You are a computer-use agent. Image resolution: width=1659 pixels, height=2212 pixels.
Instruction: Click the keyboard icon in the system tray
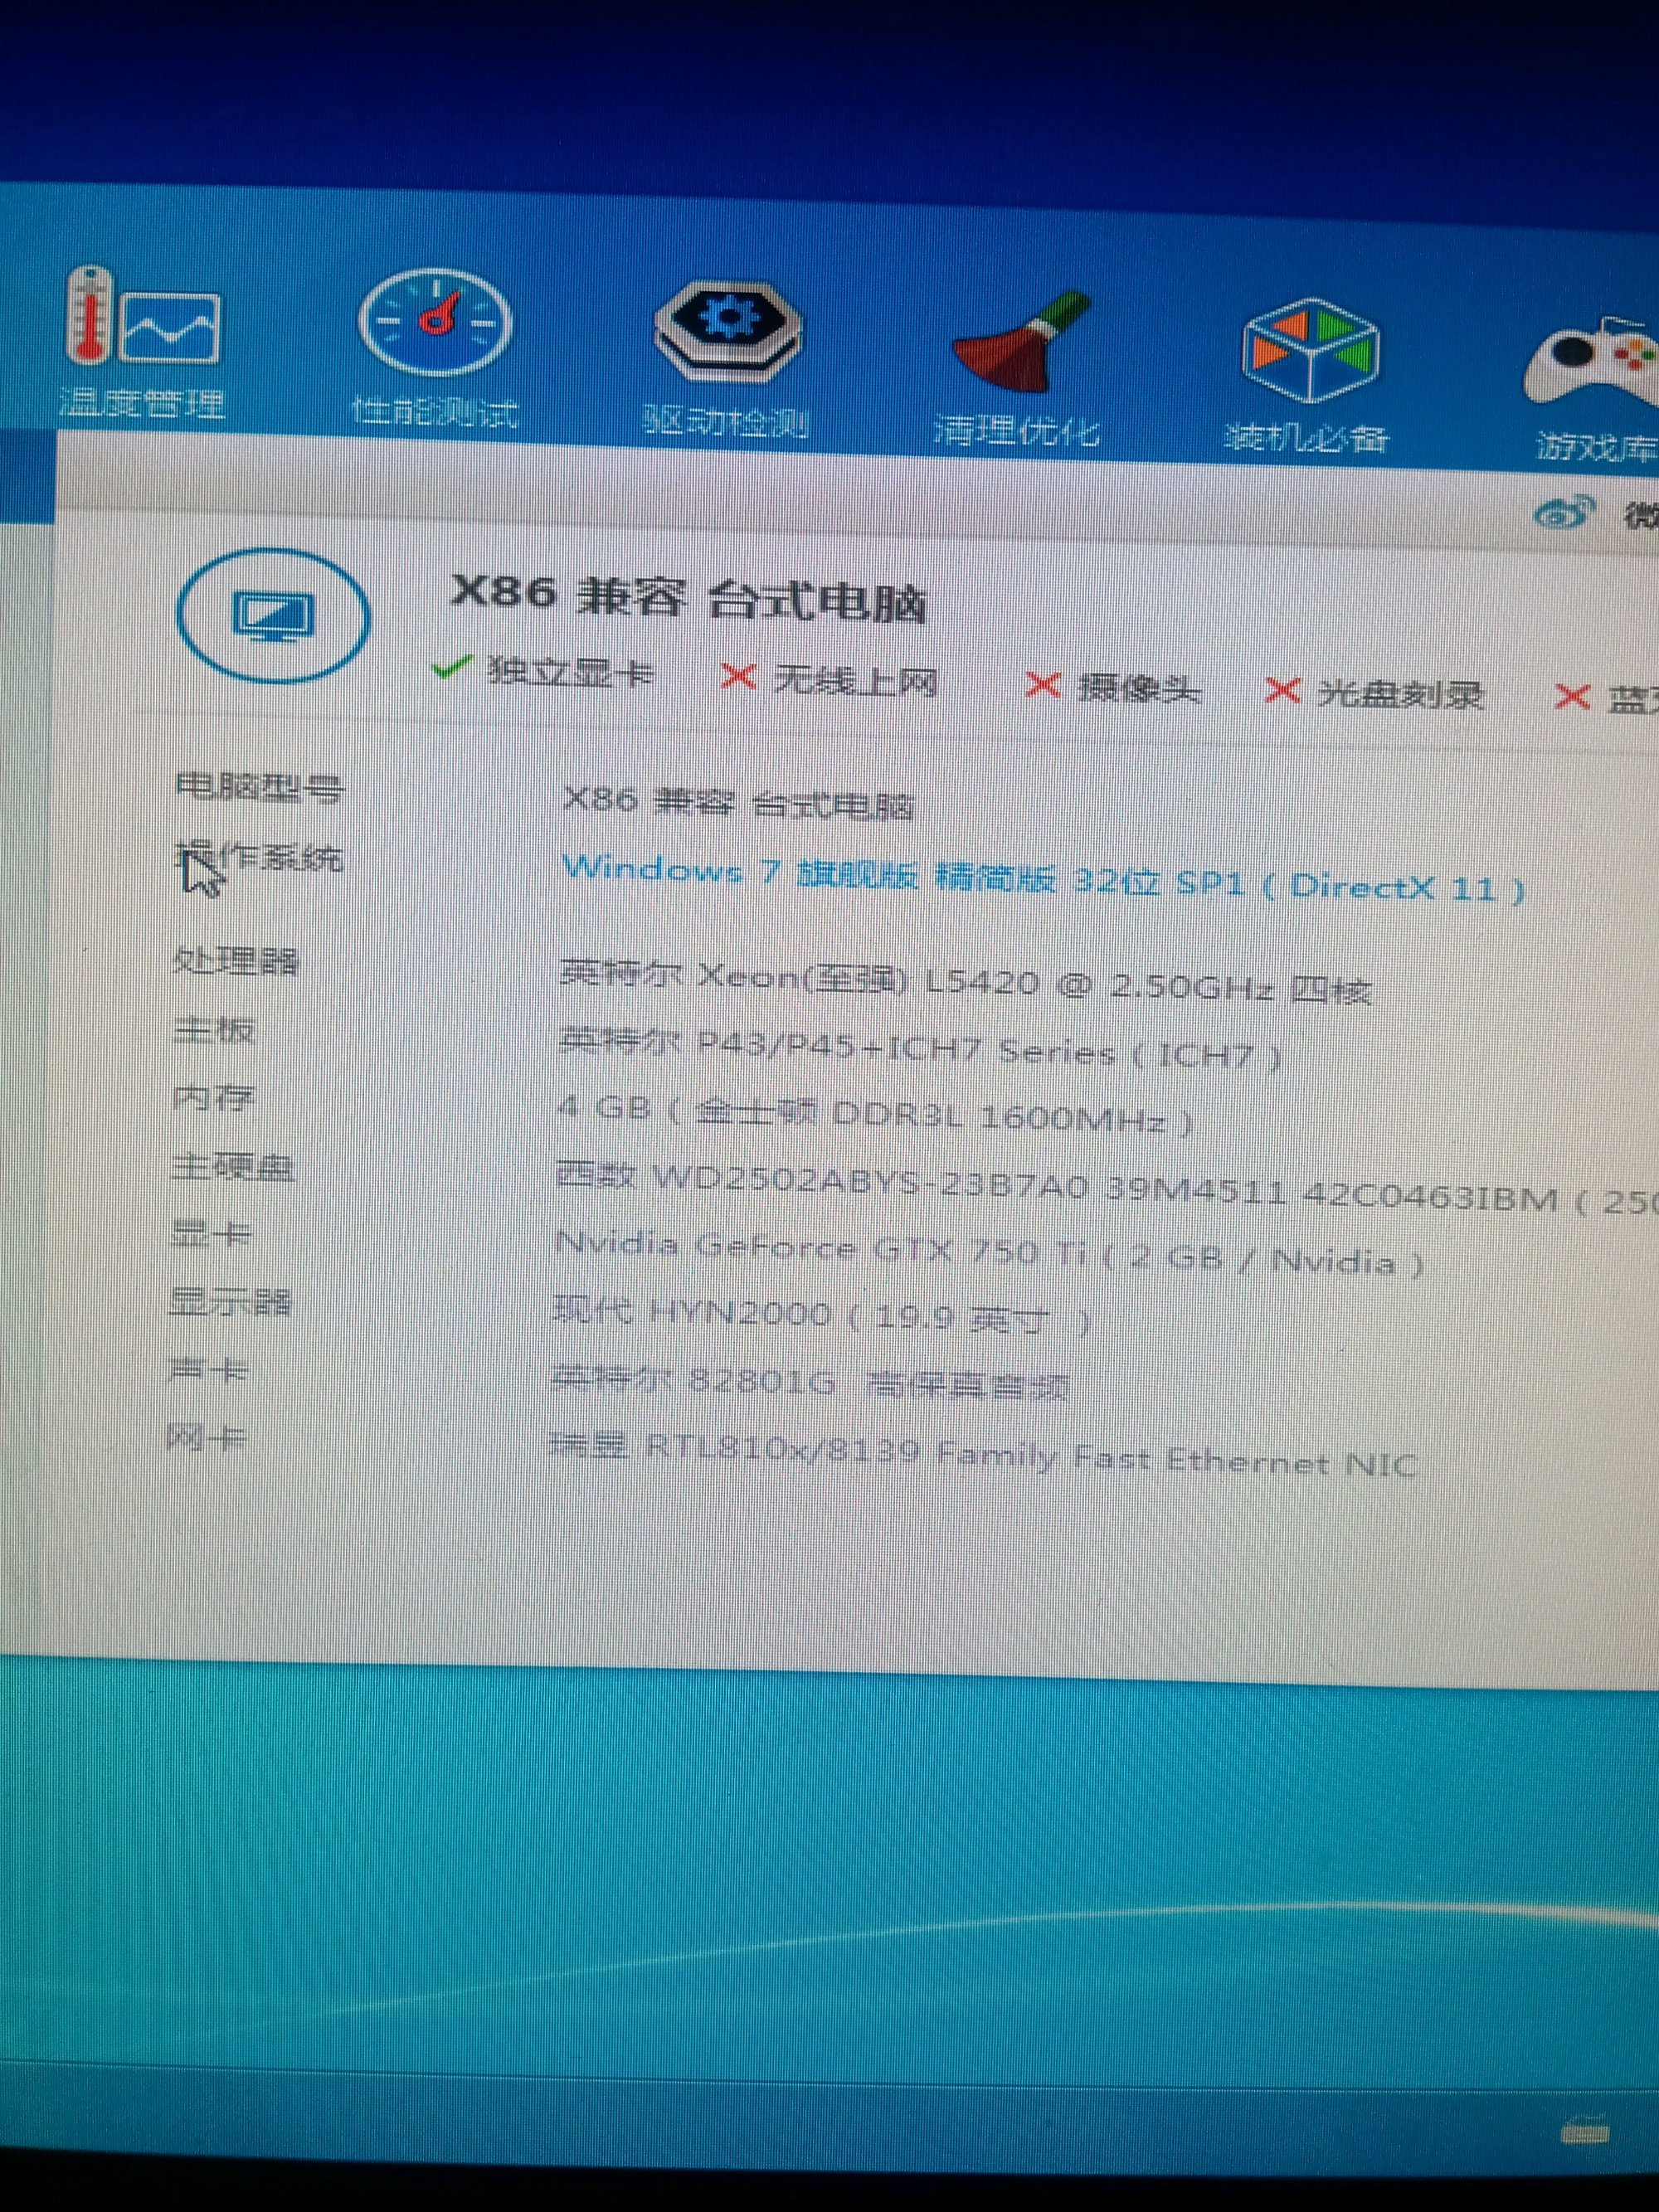(1585, 2133)
